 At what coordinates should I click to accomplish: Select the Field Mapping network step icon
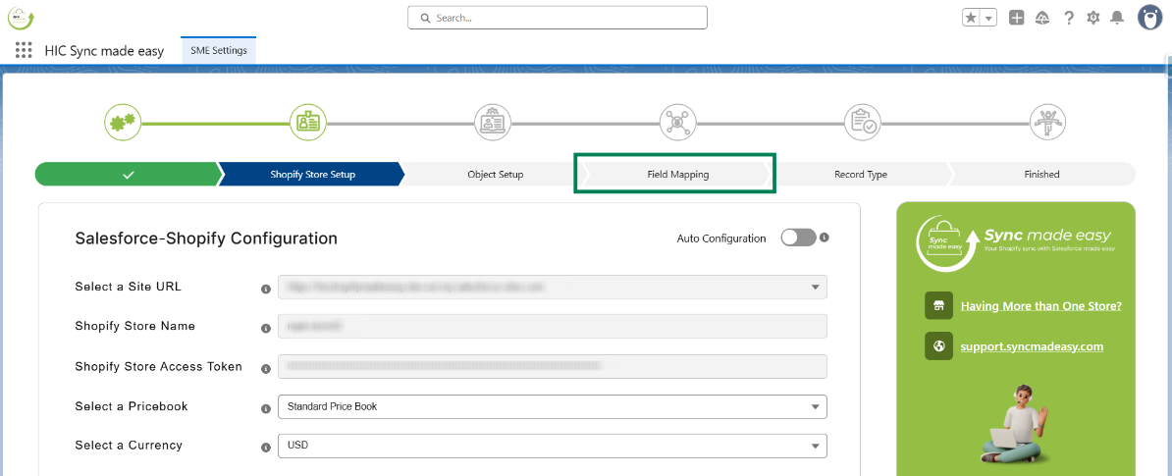pyautogui.click(x=678, y=124)
